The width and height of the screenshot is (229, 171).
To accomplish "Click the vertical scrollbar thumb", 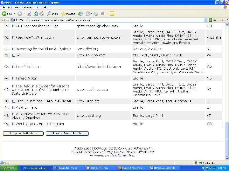I will (227, 139).
